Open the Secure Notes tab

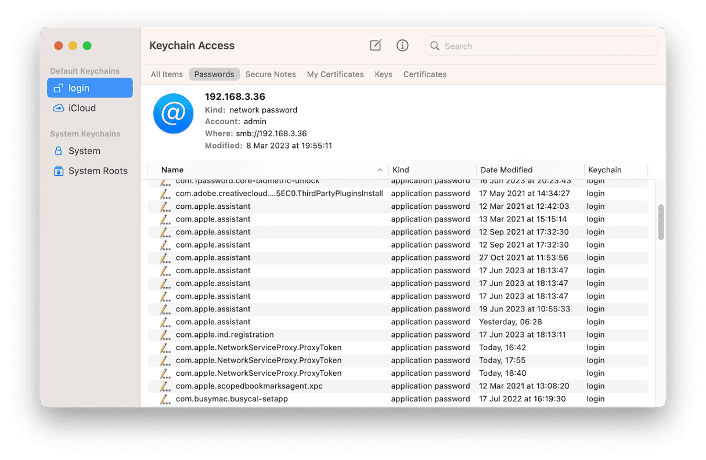pos(271,74)
